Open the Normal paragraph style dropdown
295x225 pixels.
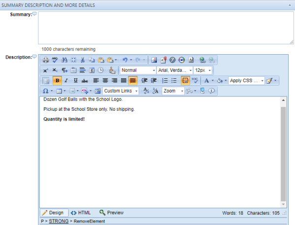pos(138,70)
